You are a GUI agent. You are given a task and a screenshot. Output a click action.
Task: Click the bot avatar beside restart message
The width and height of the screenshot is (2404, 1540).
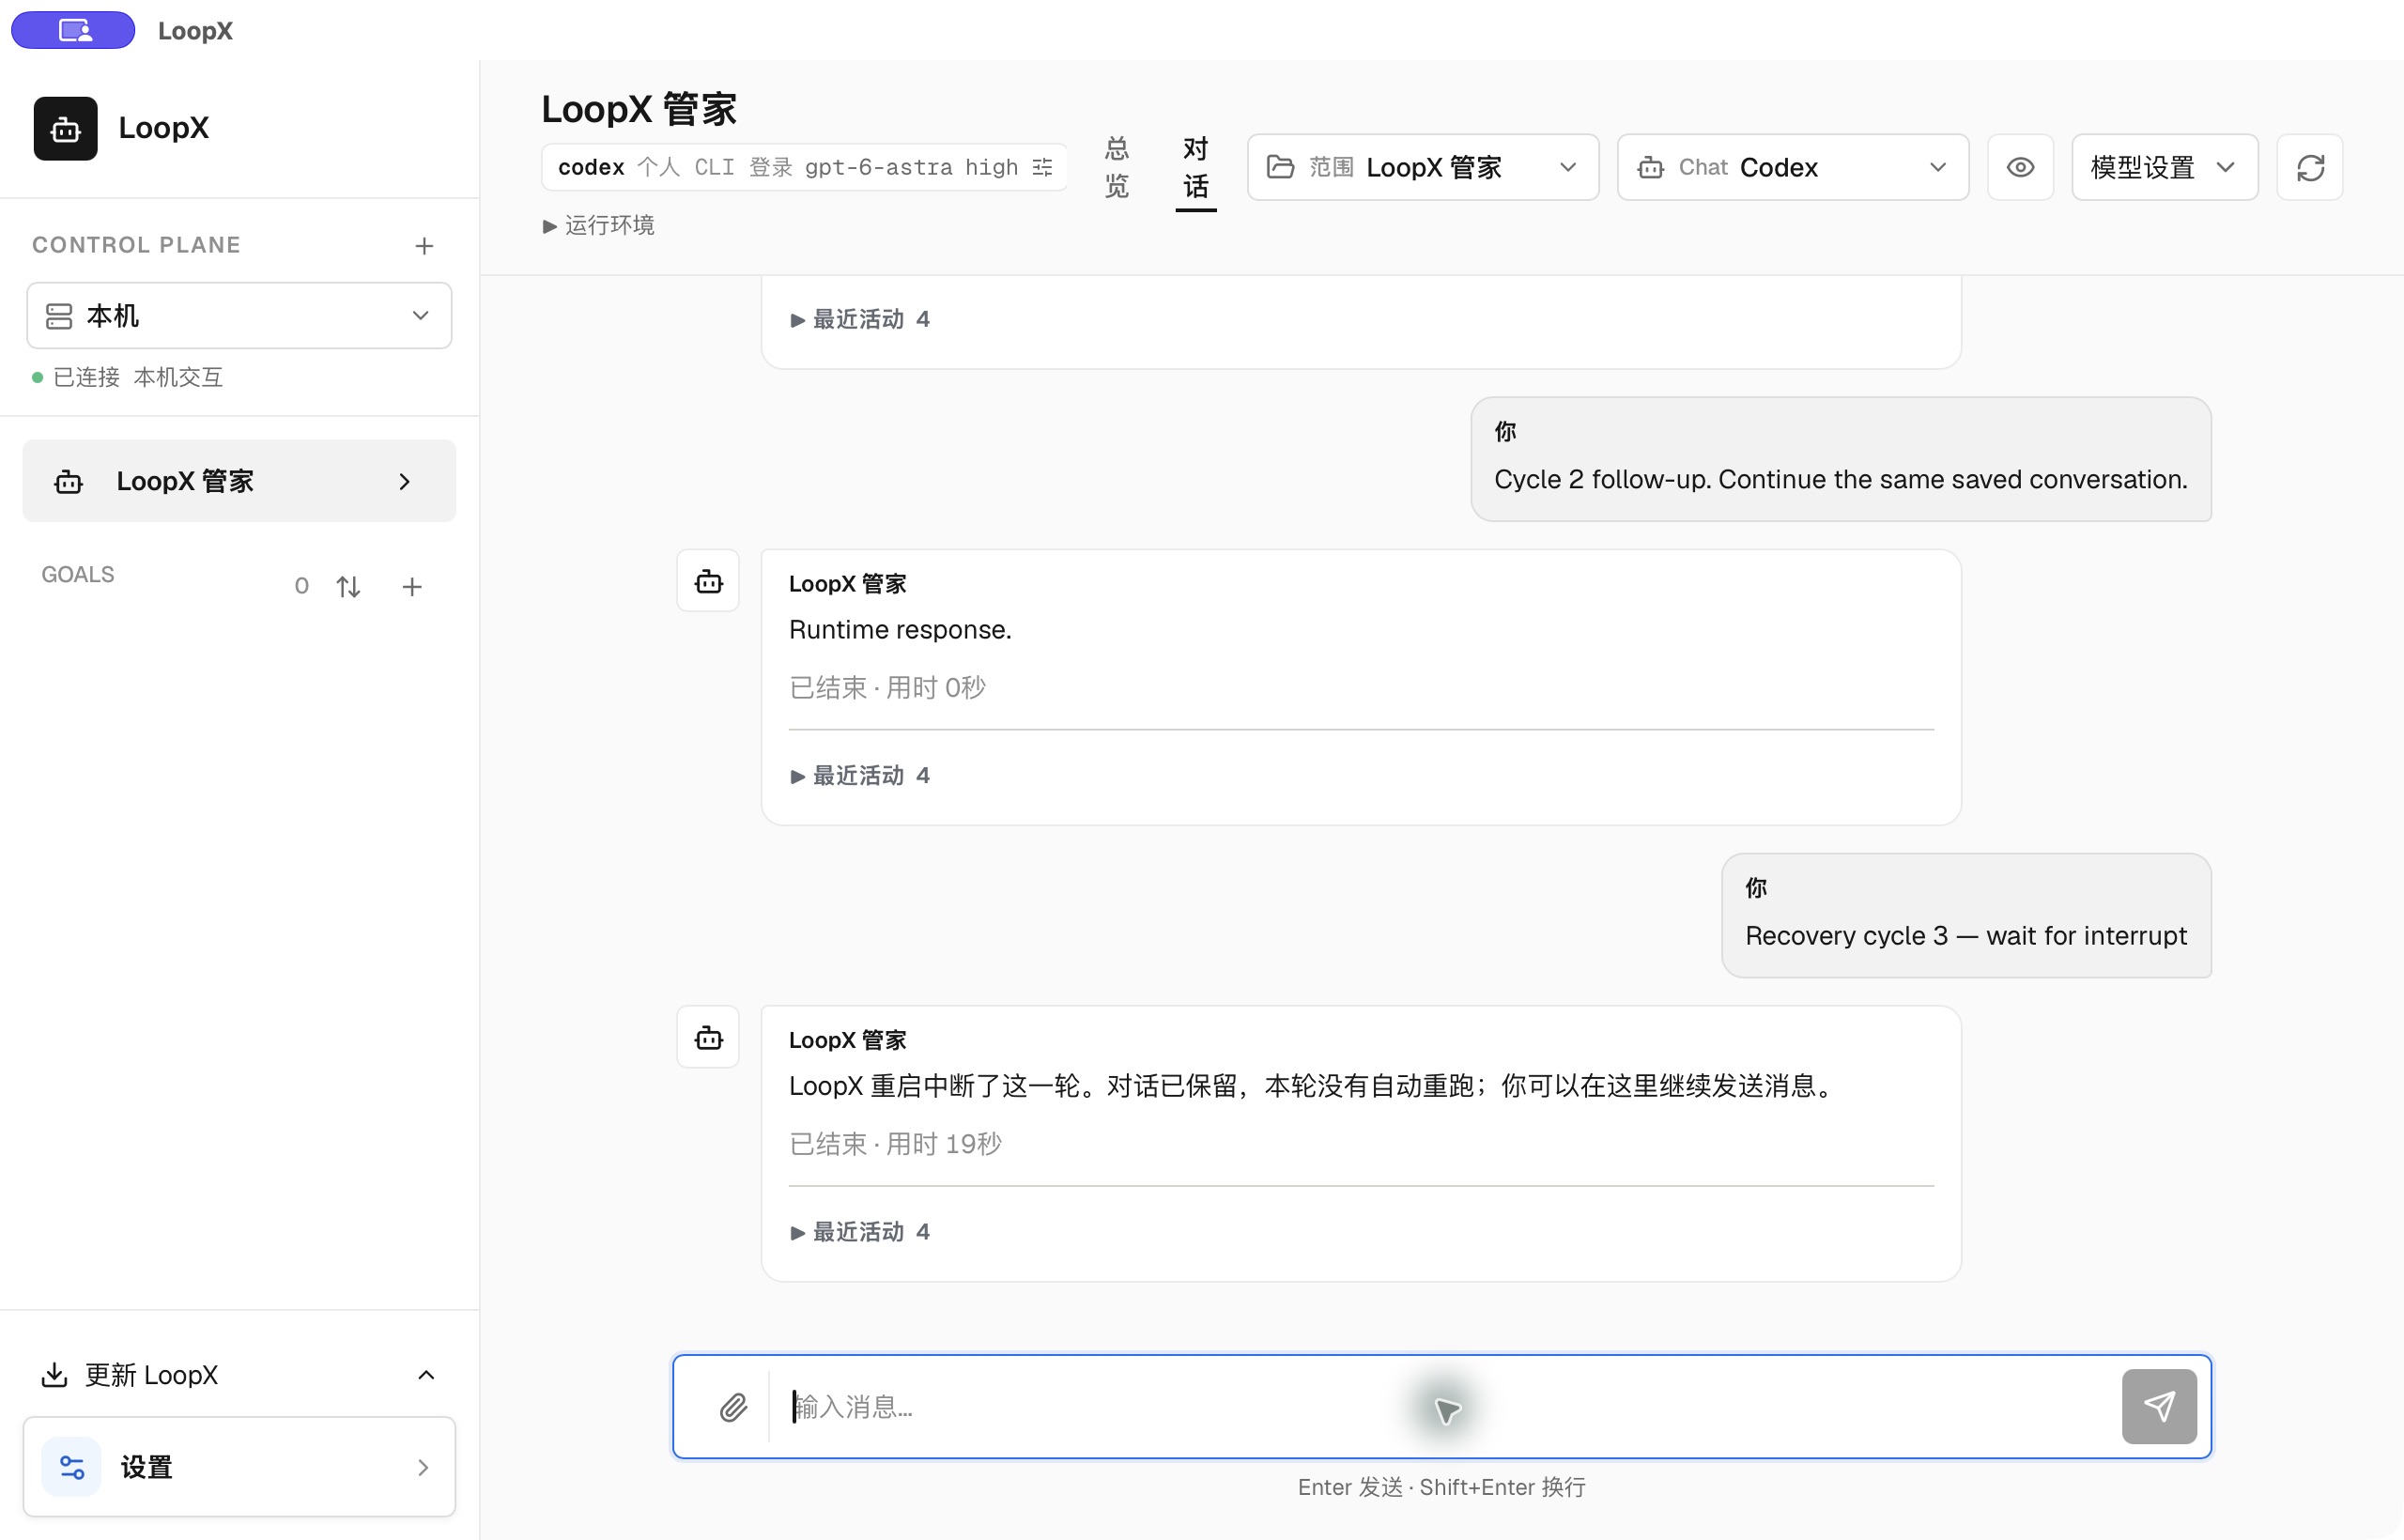pos(708,1037)
